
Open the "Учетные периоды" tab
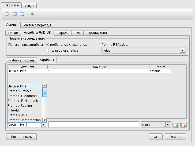point(37,25)
